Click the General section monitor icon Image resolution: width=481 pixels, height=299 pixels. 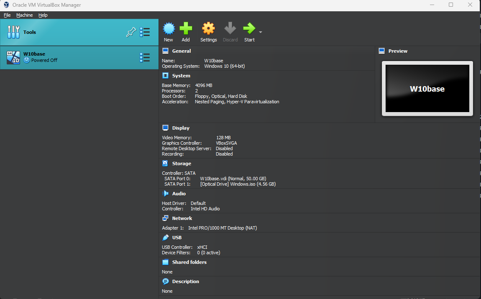165,51
